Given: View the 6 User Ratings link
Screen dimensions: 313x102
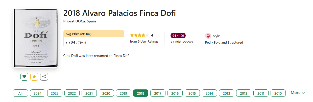Looking at the screenshot, I should point(144,41).
